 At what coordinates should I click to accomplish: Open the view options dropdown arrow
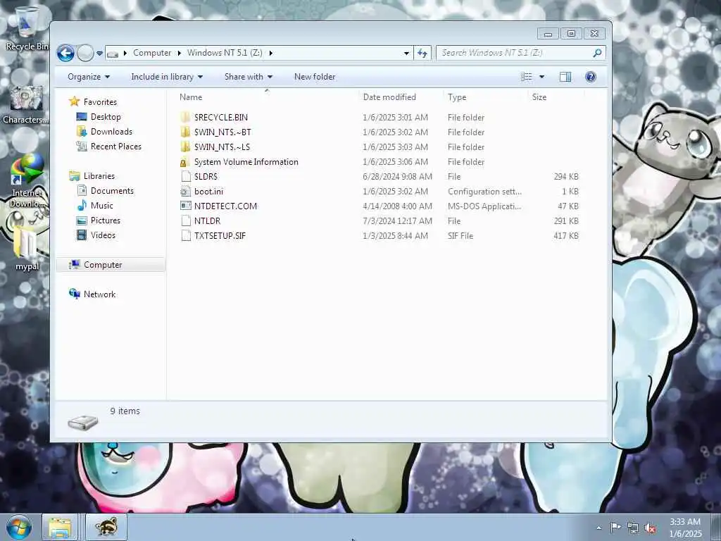(541, 77)
